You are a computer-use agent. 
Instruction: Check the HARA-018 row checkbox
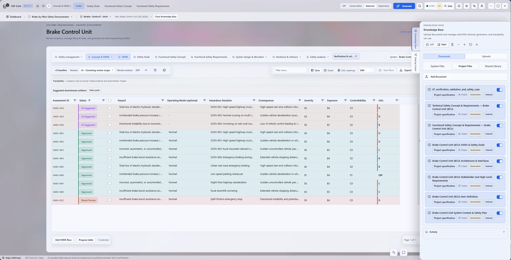coord(110,108)
